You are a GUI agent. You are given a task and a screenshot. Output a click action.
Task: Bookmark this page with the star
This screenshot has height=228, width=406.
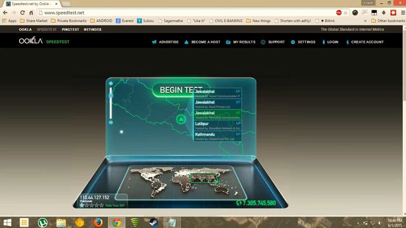[x=345, y=13]
